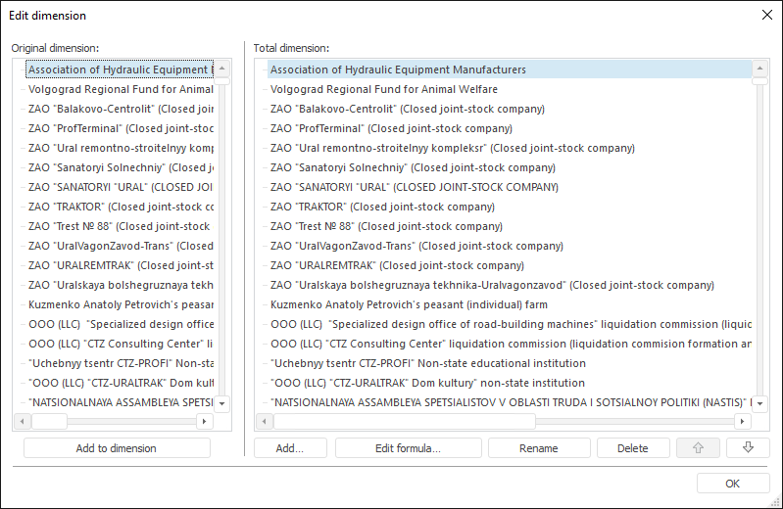Close the Edit dimension dialog

(x=766, y=15)
